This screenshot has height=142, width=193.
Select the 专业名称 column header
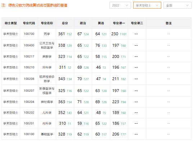tap(47, 23)
